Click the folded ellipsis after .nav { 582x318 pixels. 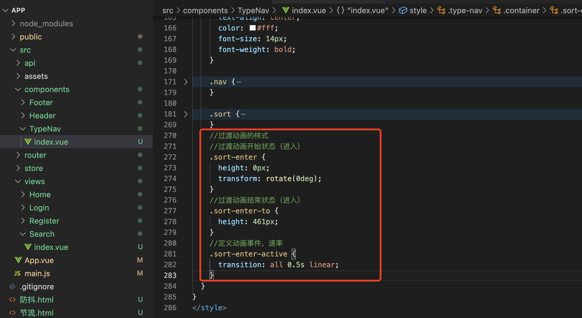tap(239, 82)
